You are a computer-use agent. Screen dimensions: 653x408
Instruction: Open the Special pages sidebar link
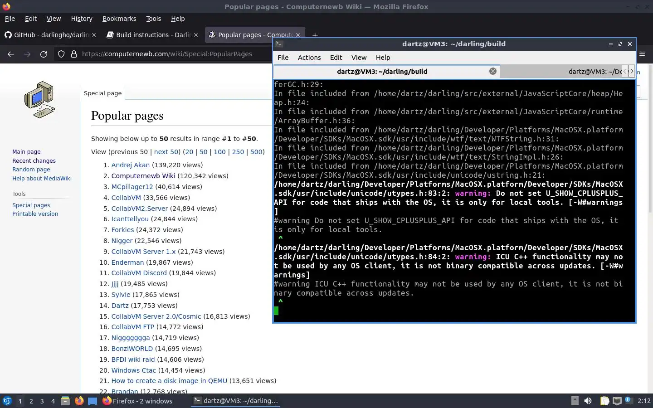31,205
